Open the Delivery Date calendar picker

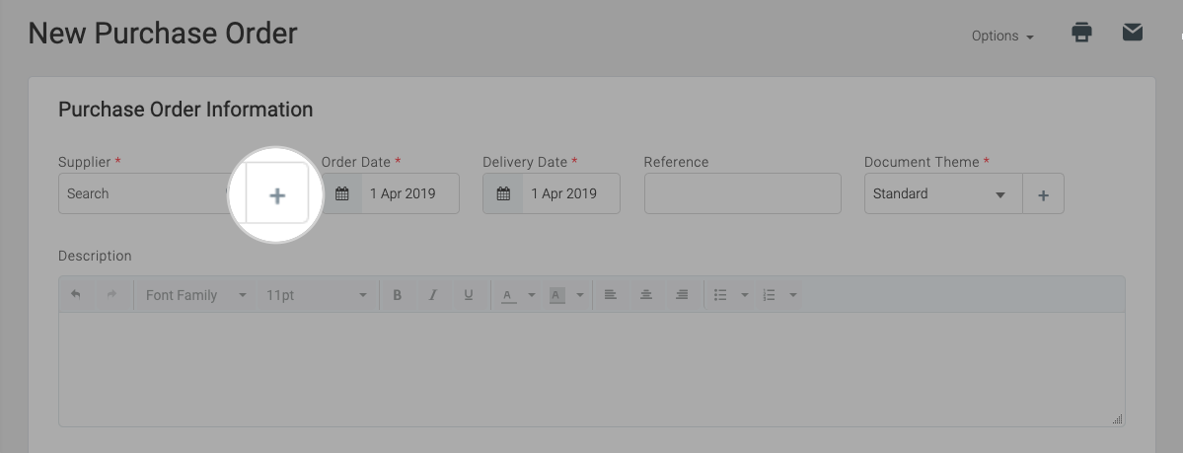pyautogui.click(x=503, y=194)
